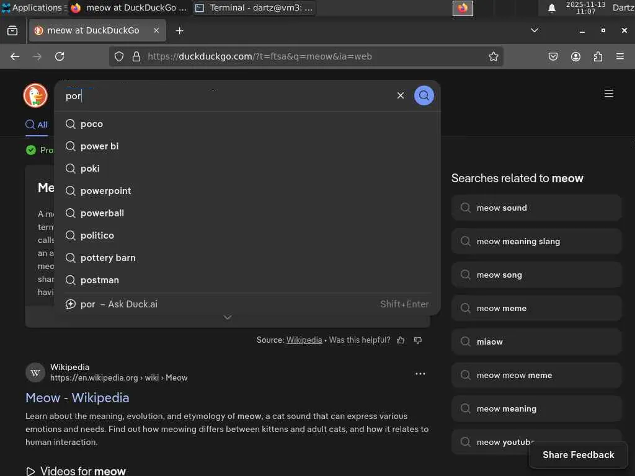This screenshot has width=635, height=476.
Task: Open the Firefox View button
Action: [x=12, y=31]
